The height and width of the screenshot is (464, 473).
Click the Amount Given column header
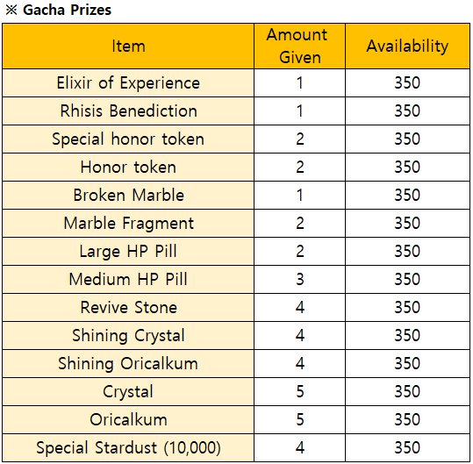point(299,46)
